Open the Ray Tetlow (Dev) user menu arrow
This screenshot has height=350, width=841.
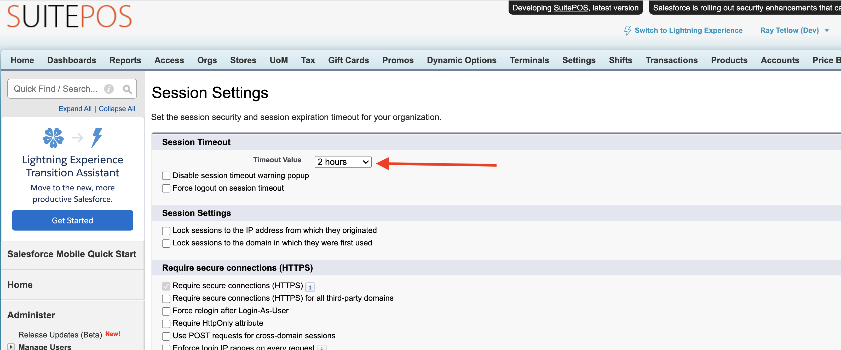827,31
